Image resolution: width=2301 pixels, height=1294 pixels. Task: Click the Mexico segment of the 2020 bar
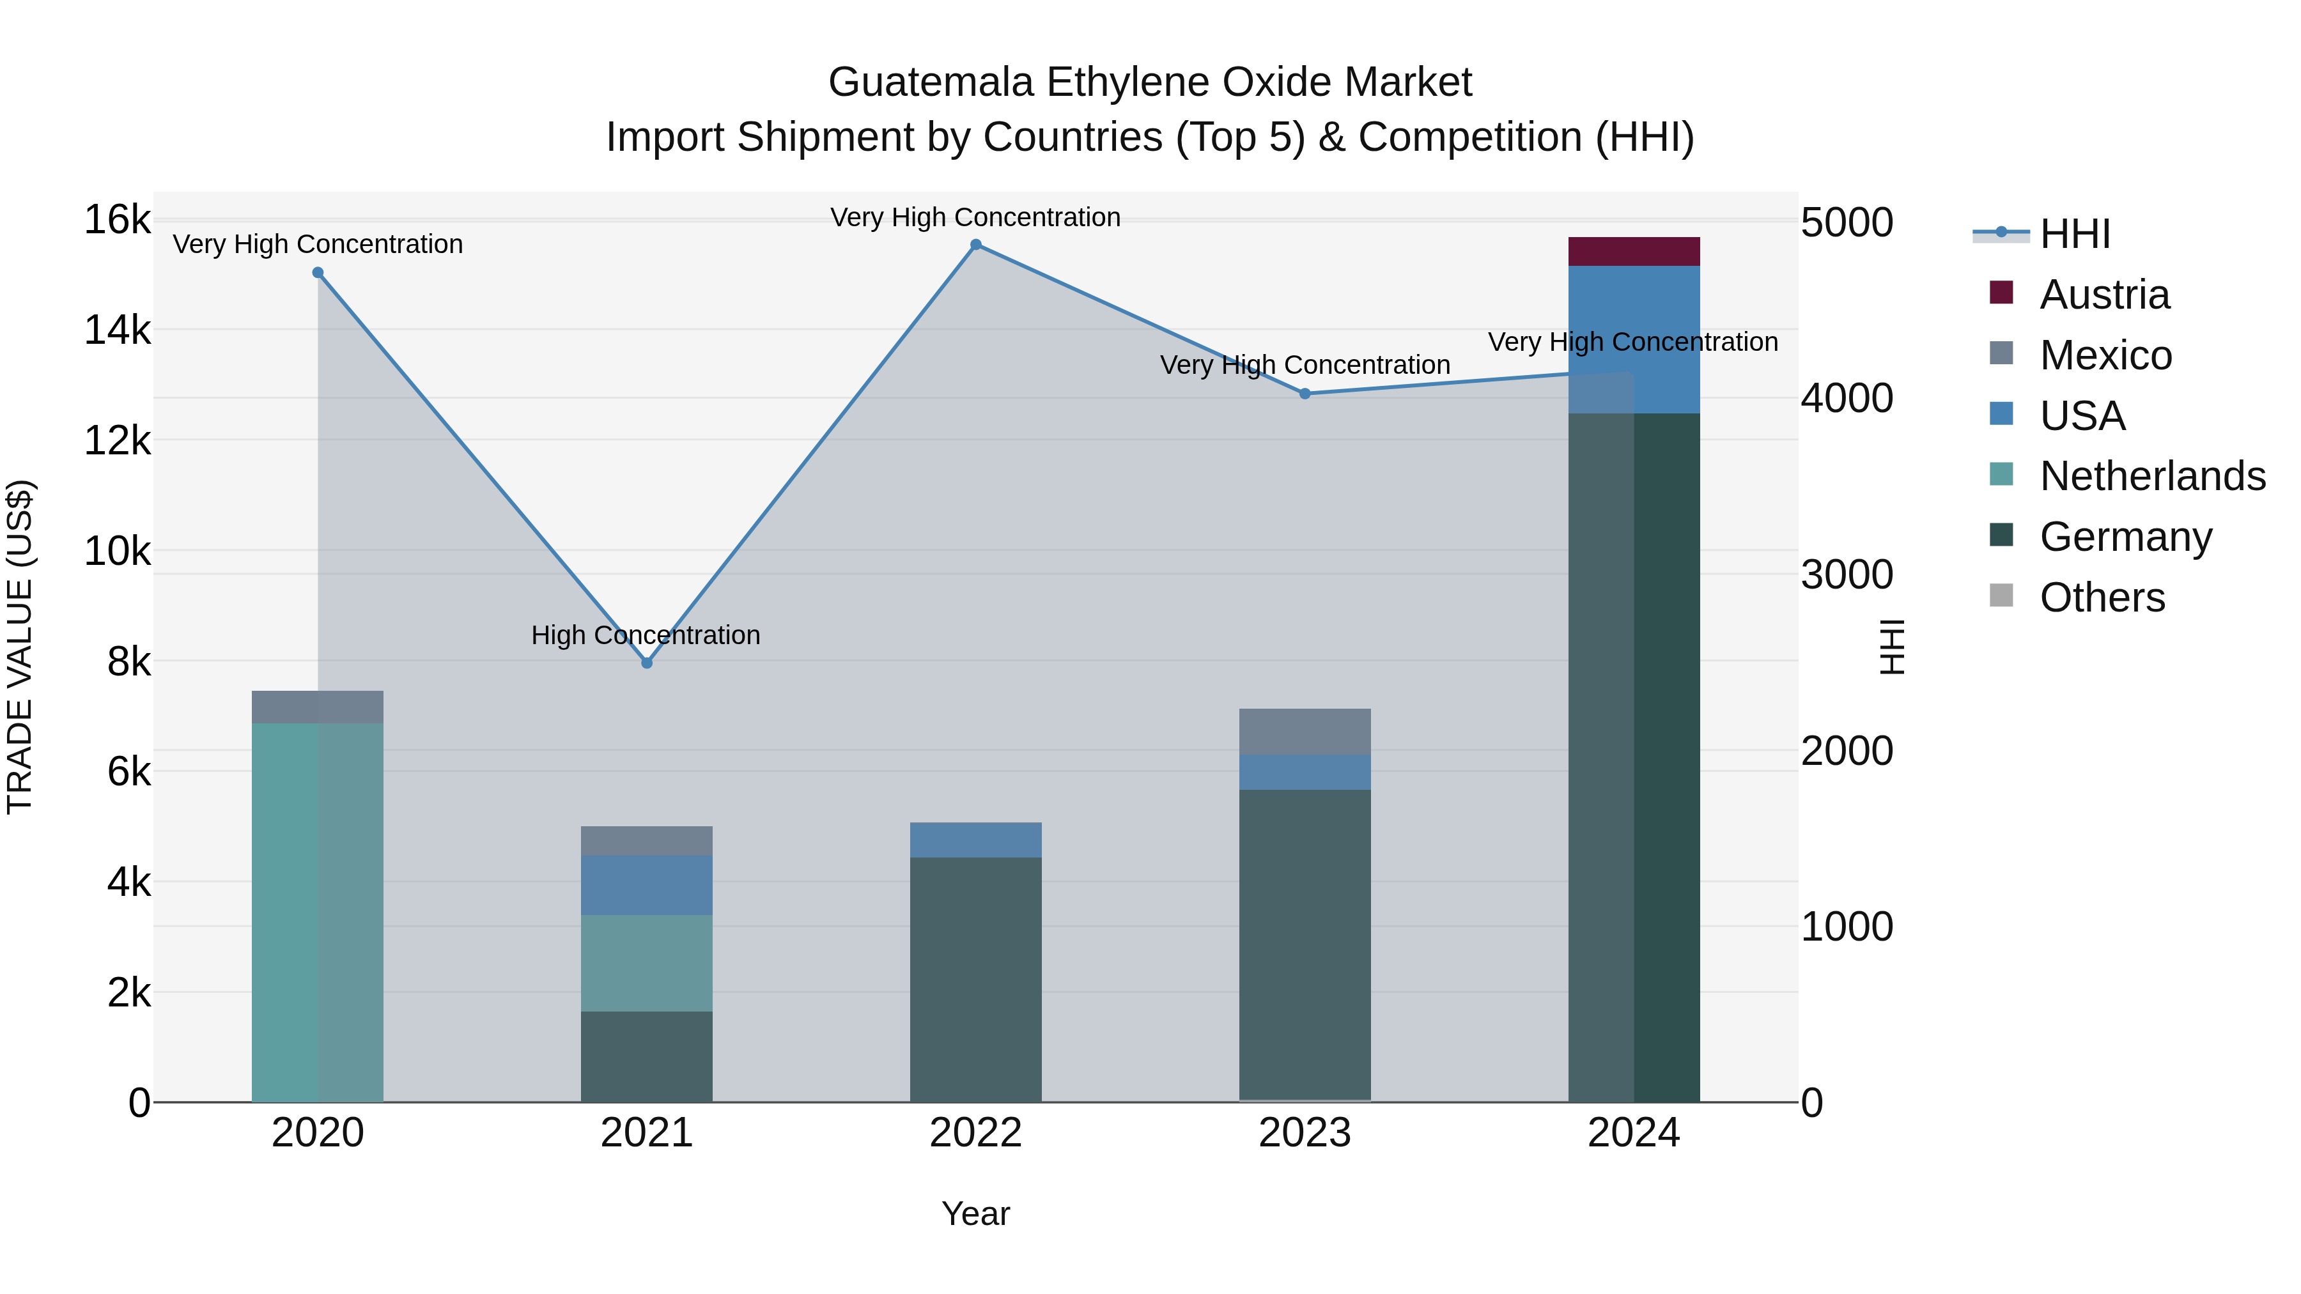pos(318,706)
